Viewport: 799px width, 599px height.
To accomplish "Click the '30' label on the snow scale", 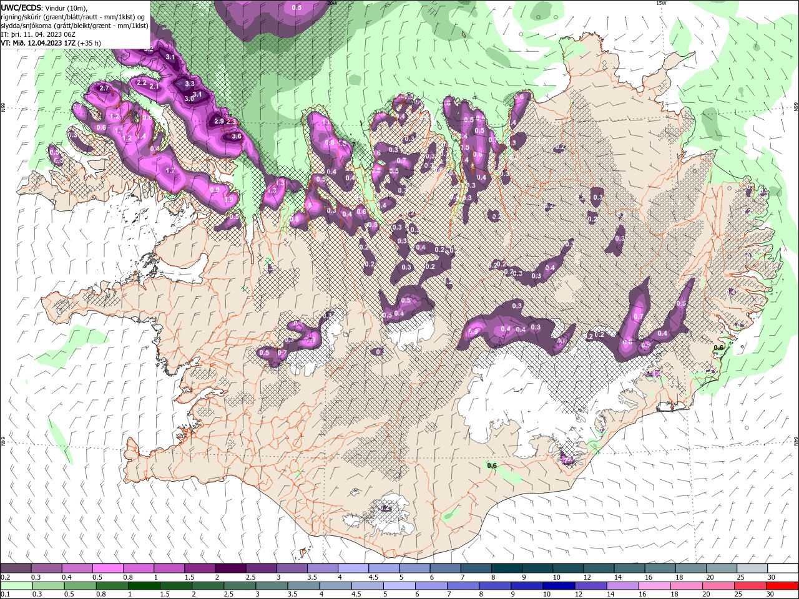I will 772,577.
